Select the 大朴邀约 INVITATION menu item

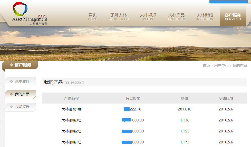point(205,17)
